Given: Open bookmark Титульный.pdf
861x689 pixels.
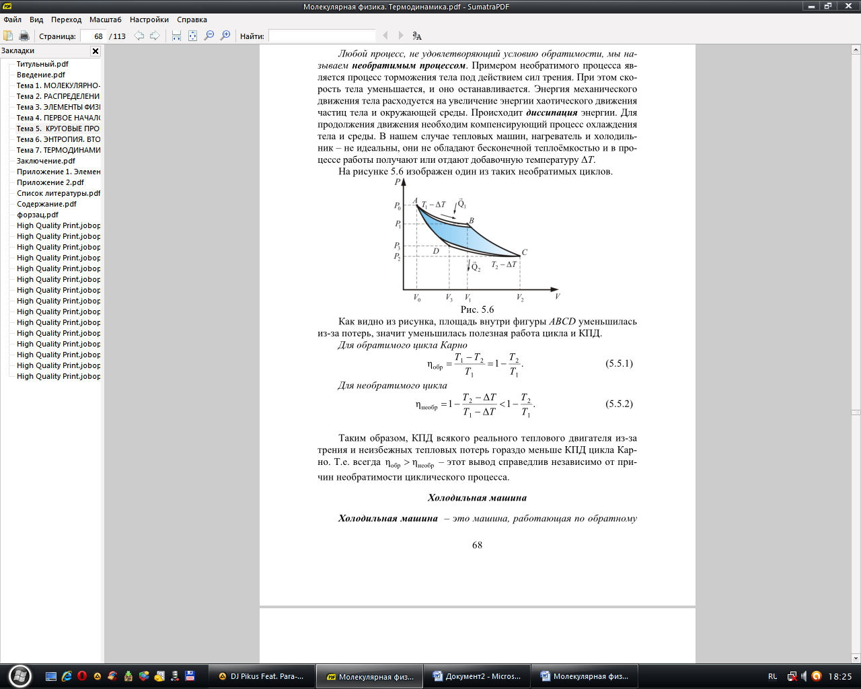Looking at the screenshot, I should [x=42, y=64].
